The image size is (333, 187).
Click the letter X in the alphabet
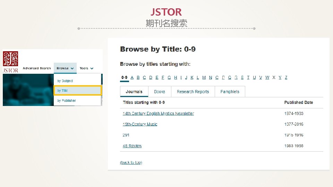pyautogui.click(x=274, y=77)
